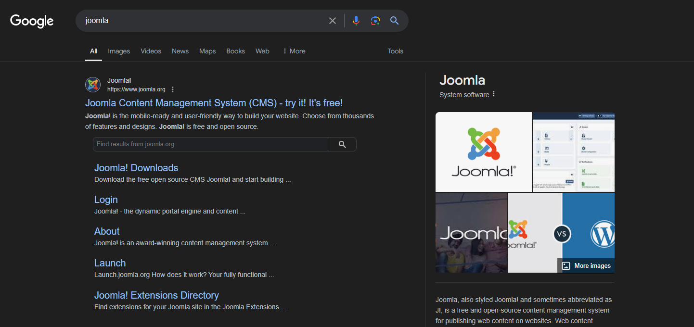
Task: Switch to the Images tab
Action: coord(119,51)
